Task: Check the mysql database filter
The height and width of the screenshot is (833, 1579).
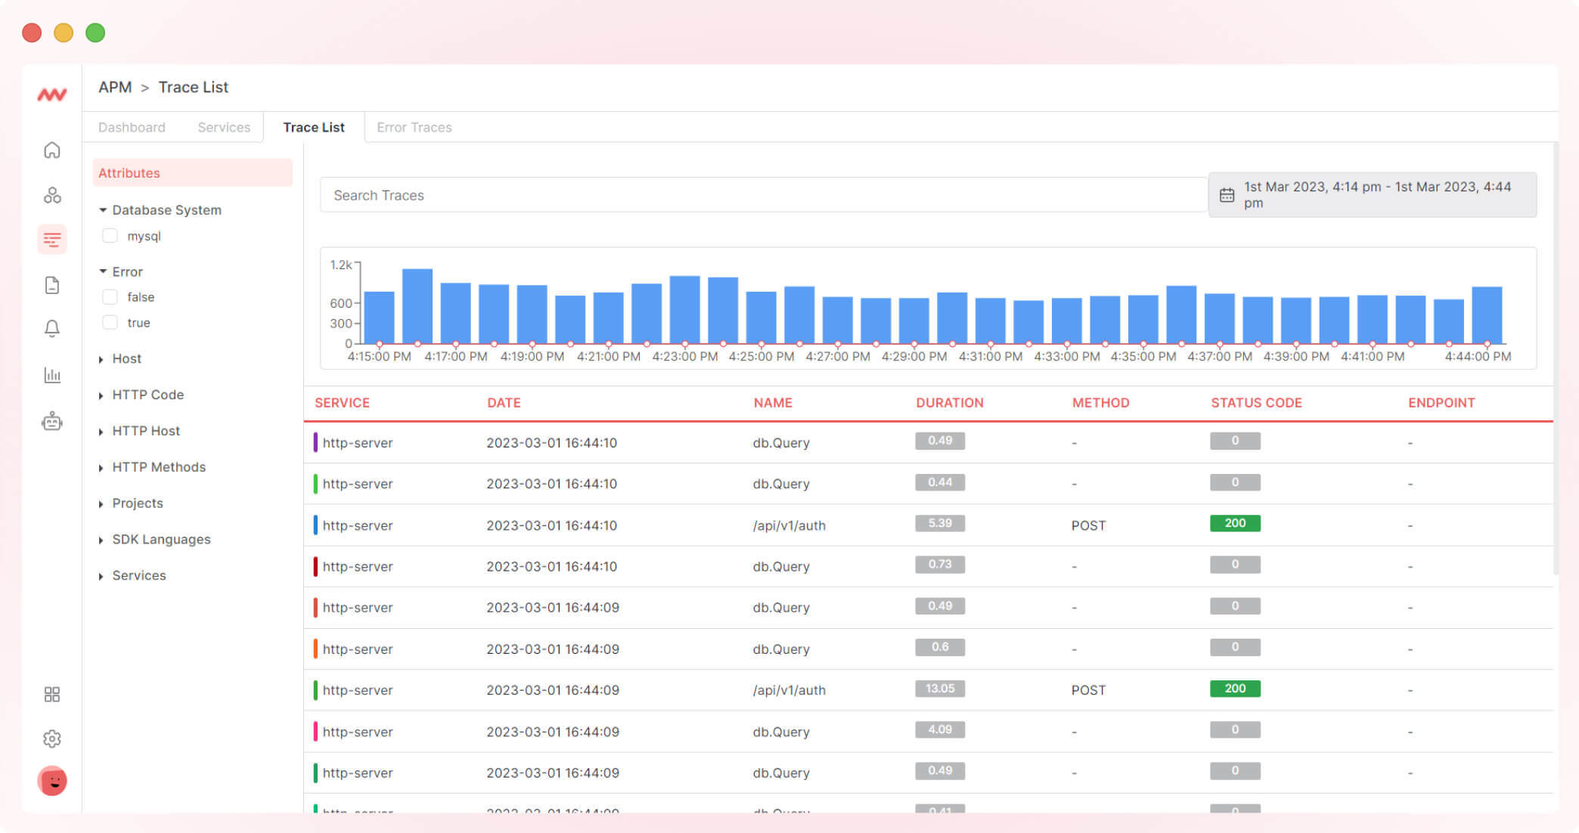Action: (x=110, y=236)
